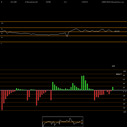
Task: Click the longest red bar at the chart start
Action: click(2, 100)
